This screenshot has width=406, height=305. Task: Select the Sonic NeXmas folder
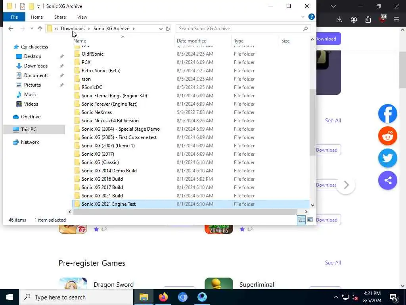(x=97, y=112)
